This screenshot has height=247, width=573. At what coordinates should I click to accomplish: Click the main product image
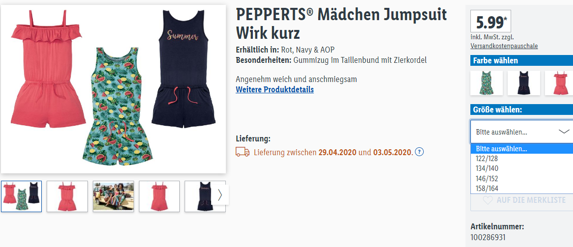113,89
